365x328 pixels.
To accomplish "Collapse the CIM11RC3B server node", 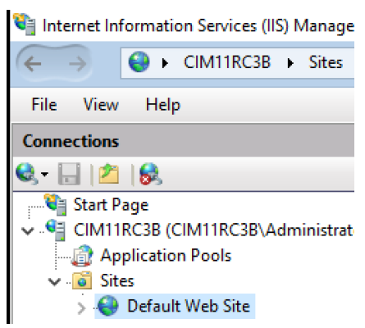I will [x=28, y=231].
